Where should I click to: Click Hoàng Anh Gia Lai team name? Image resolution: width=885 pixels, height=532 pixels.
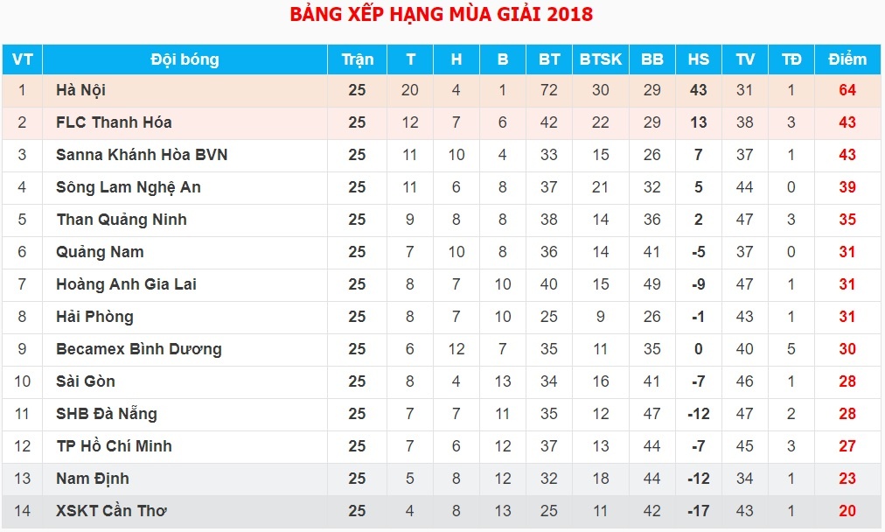(126, 284)
